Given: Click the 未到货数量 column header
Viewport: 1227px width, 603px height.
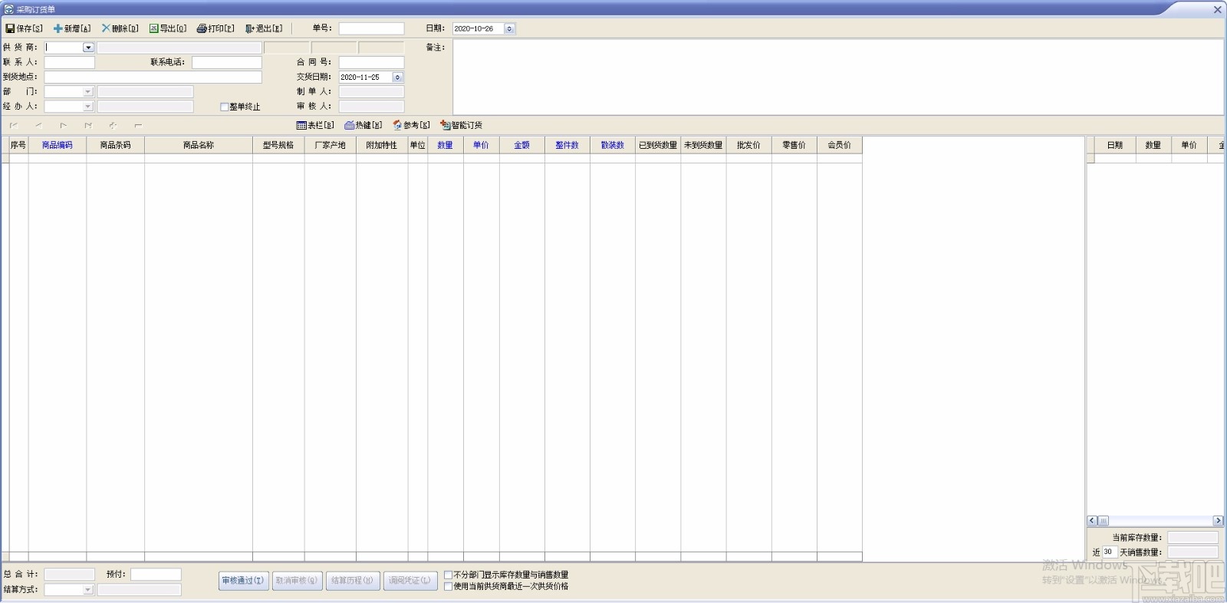Looking at the screenshot, I should pos(703,145).
